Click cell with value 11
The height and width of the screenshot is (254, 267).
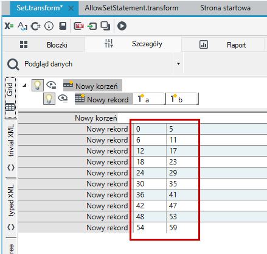[182, 140]
